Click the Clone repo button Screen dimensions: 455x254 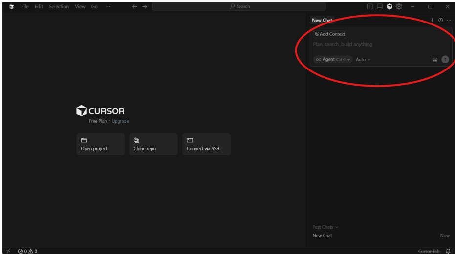[153, 144]
